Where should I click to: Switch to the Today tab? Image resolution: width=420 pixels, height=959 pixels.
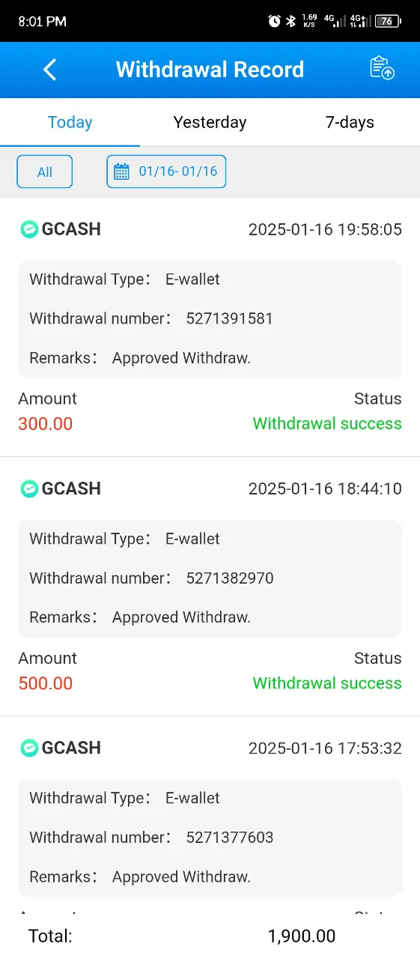click(70, 122)
